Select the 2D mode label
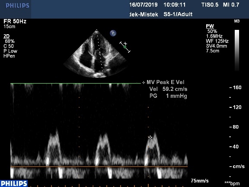 6,36
